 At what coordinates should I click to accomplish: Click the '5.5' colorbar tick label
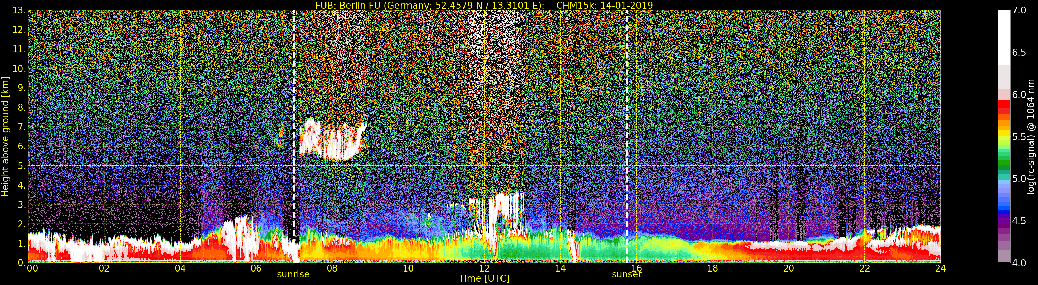(x=1019, y=137)
